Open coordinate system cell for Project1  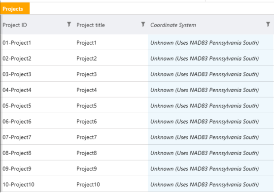tap(211, 42)
